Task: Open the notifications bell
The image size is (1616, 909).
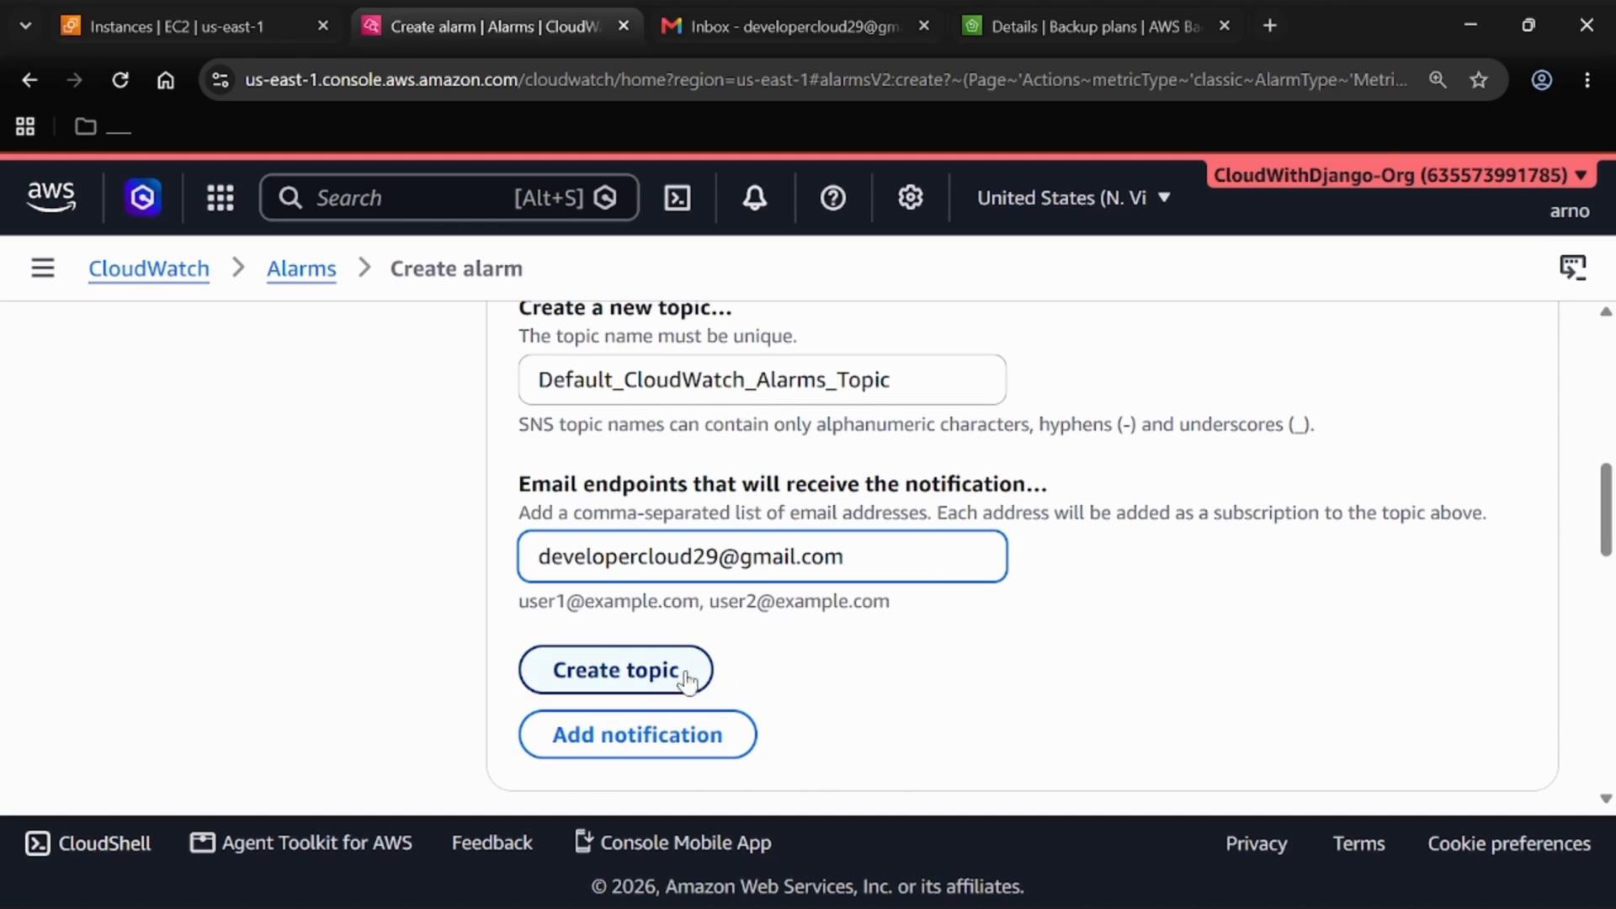Action: click(755, 198)
